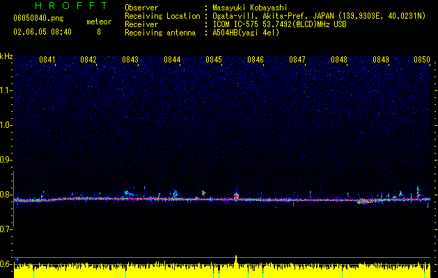Image resolution: width=438 pixels, height=278 pixels.
Task: Click the date stamp 02.06.05 08:40
Action: 42,32
